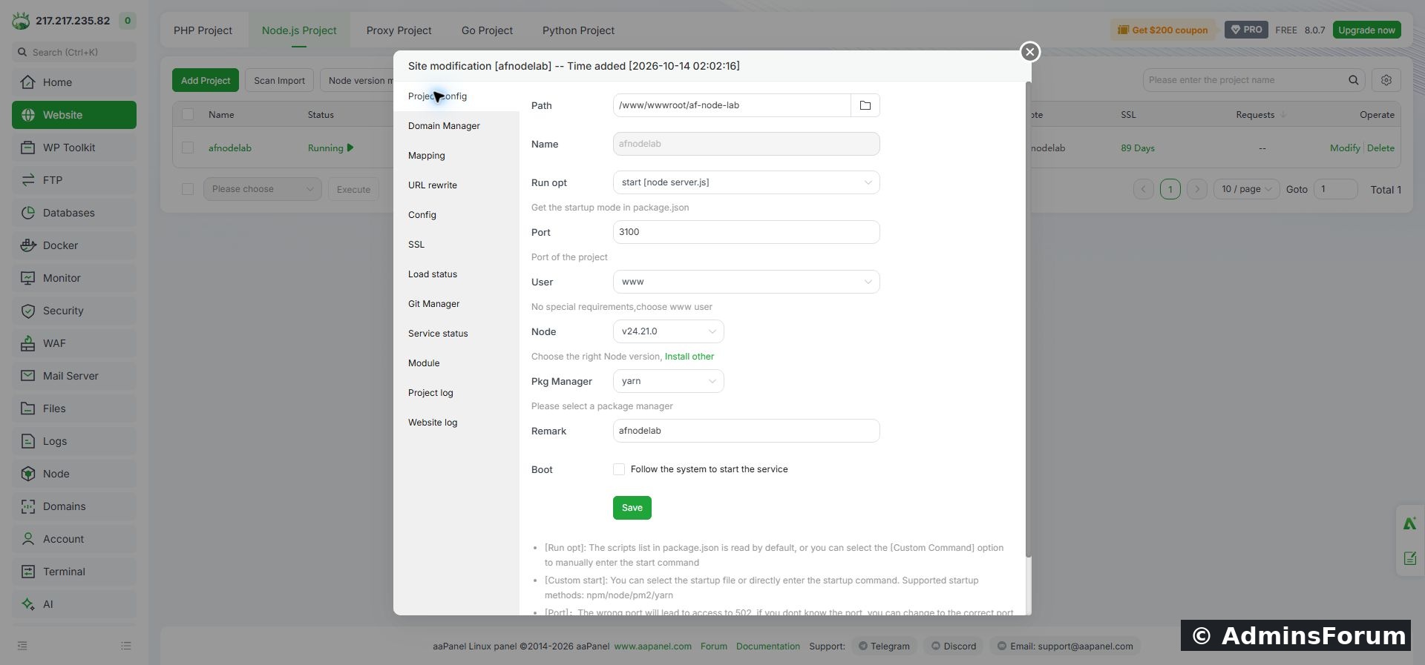Open Monitor in the sidebar
The image size is (1425, 665).
pos(74,278)
